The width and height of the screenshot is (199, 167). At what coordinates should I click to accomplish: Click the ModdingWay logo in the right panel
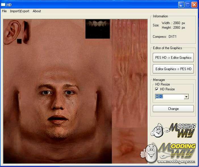coord(173,130)
